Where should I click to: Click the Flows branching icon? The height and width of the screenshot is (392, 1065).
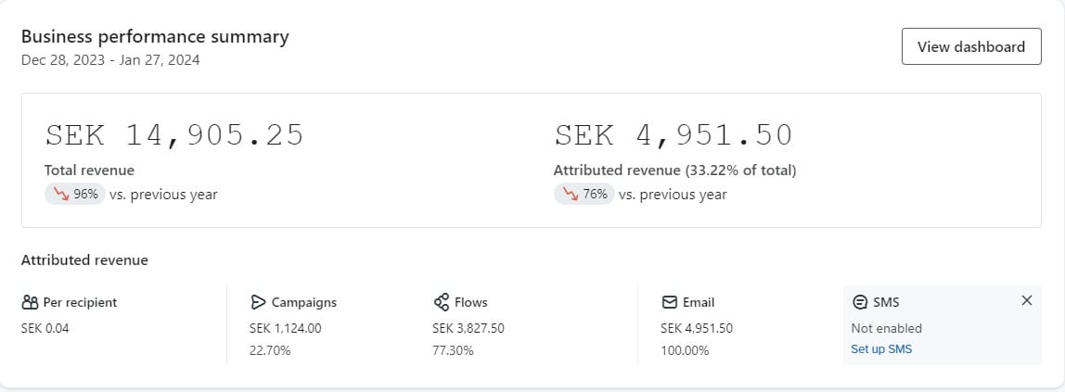pyautogui.click(x=442, y=302)
